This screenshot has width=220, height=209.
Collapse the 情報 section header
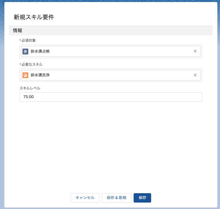pyautogui.click(x=111, y=30)
